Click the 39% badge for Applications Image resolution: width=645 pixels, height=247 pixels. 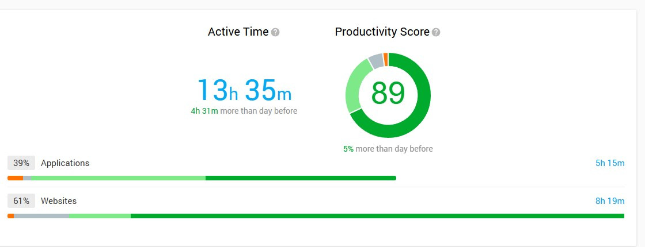click(x=21, y=163)
